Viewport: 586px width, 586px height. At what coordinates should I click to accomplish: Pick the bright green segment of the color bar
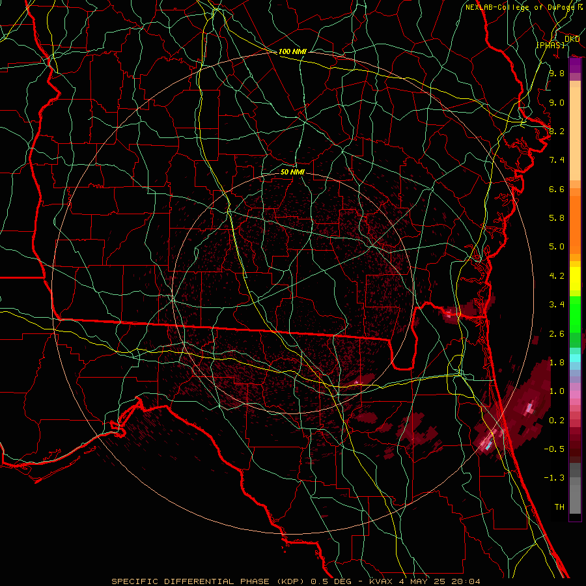pyautogui.click(x=575, y=314)
